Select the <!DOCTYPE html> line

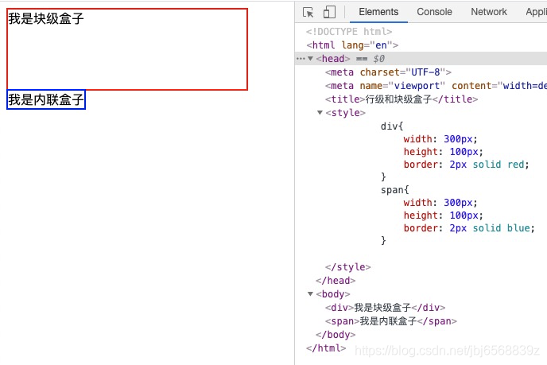pyautogui.click(x=349, y=31)
